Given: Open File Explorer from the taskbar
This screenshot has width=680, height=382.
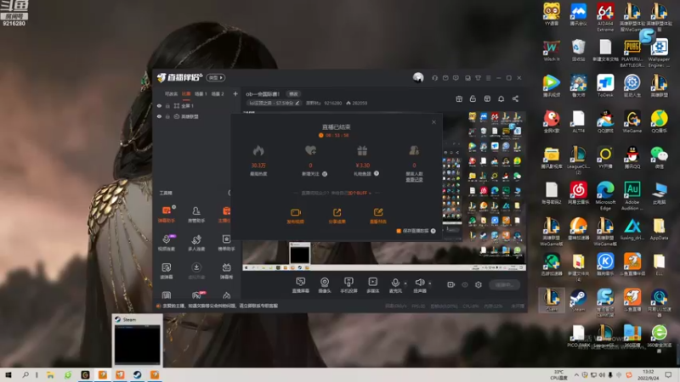Looking at the screenshot, I should click(50, 375).
